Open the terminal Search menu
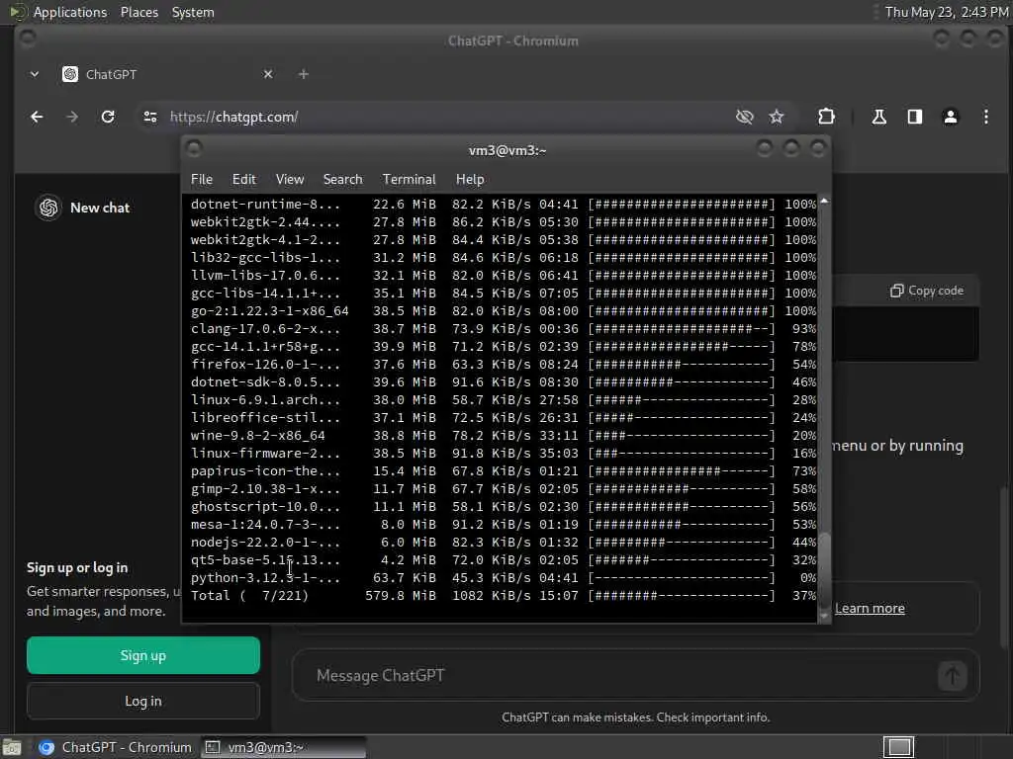 pos(342,180)
